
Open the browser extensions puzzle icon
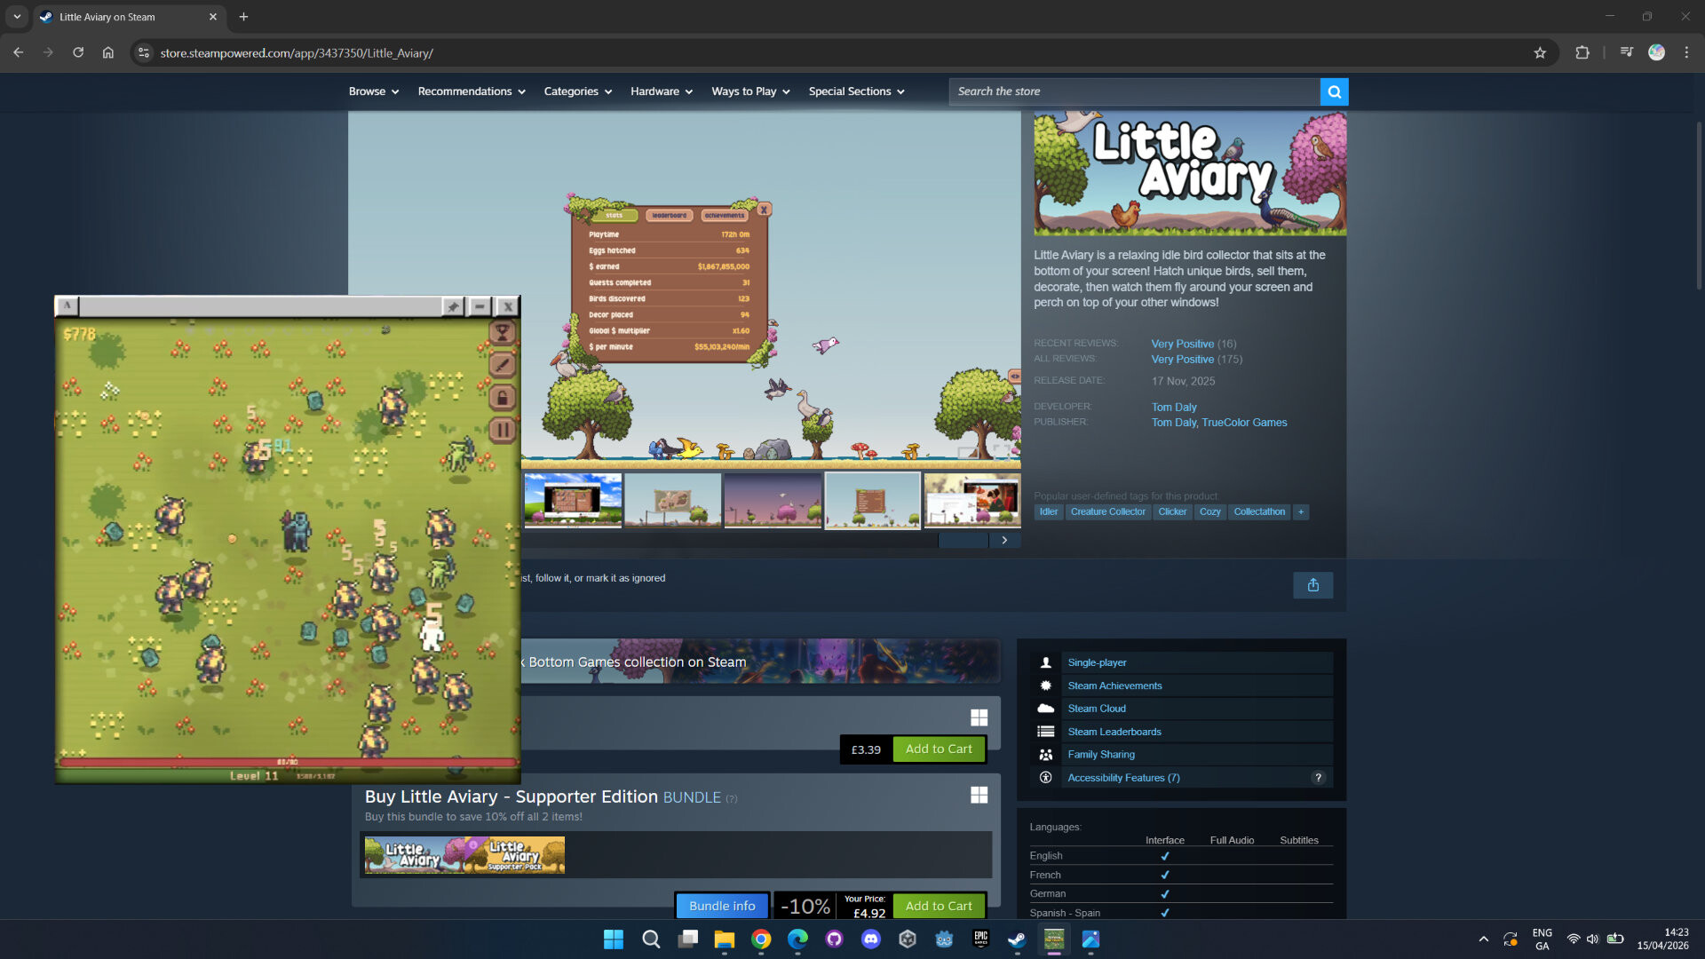pyautogui.click(x=1582, y=53)
